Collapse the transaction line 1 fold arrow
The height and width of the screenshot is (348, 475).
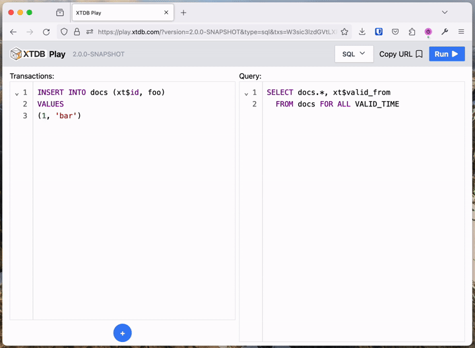tap(16, 94)
